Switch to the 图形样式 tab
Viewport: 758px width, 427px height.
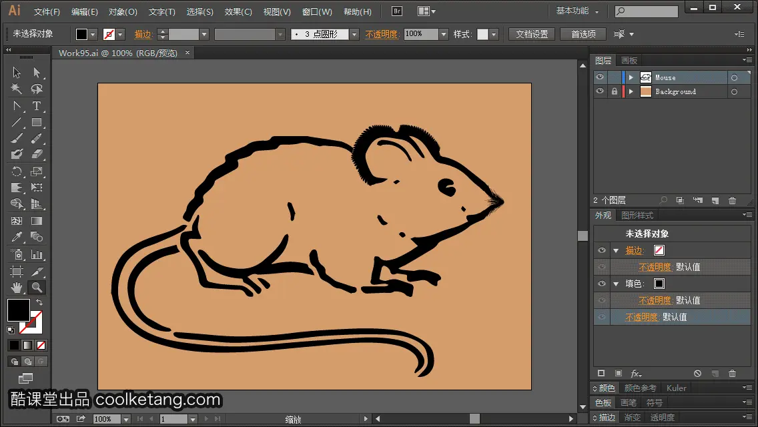point(637,216)
